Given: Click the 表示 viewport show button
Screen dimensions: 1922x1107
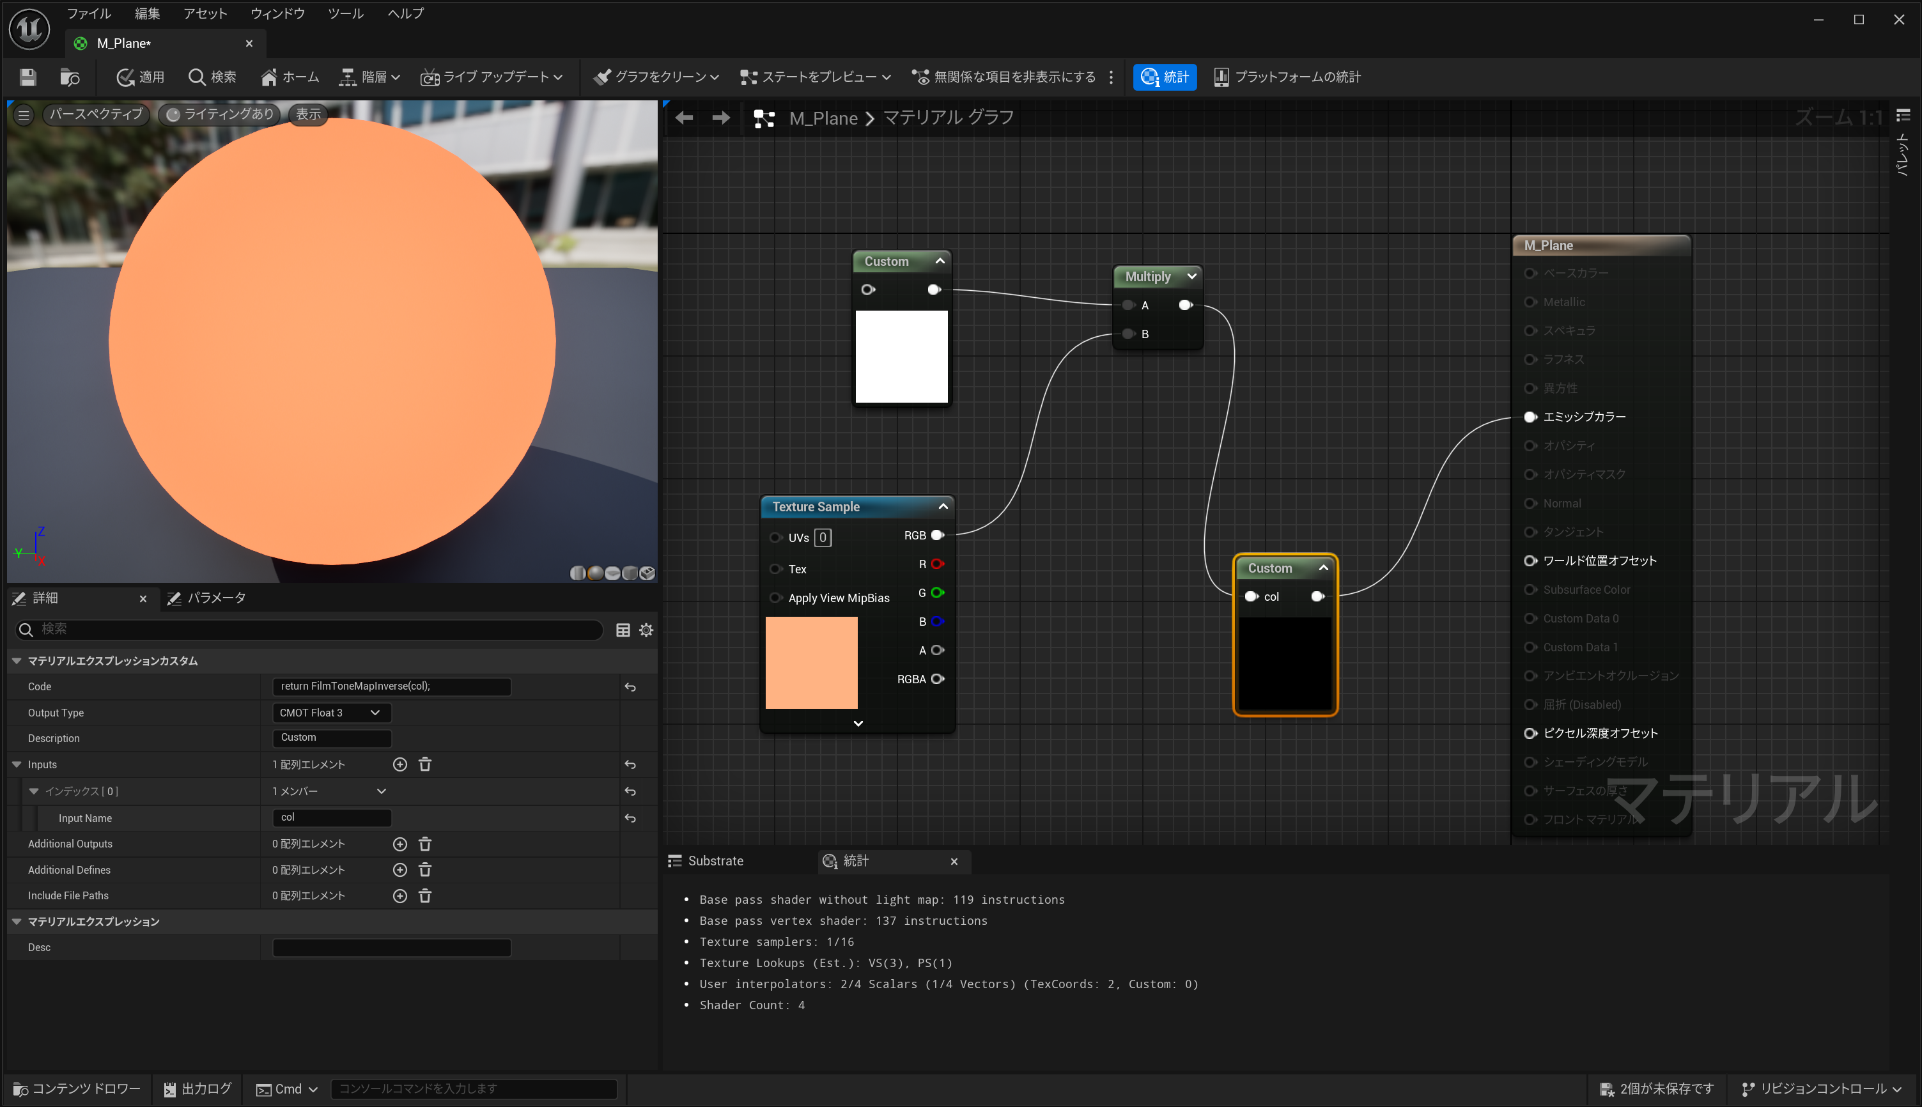Looking at the screenshot, I should [x=308, y=114].
